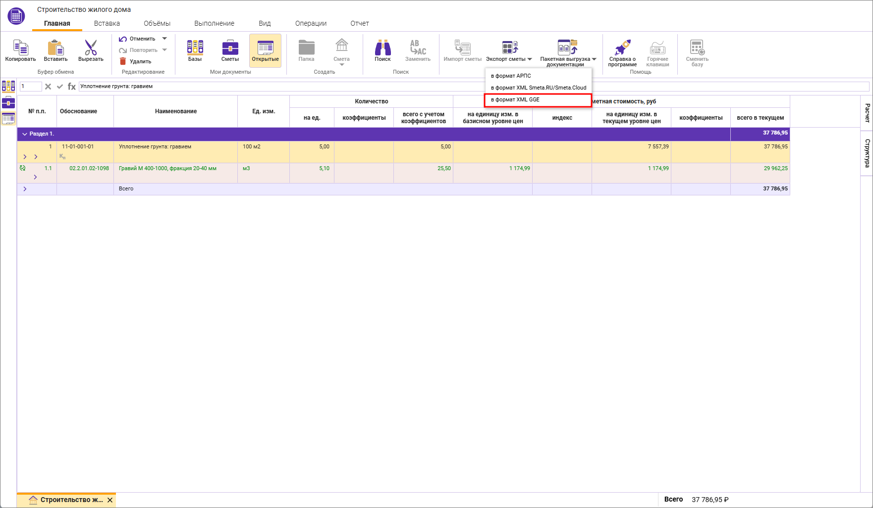Image resolution: width=873 pixels, height=508 pixels.
Task: Select export в формат XML GGE
Action: (x=515, y=100)
